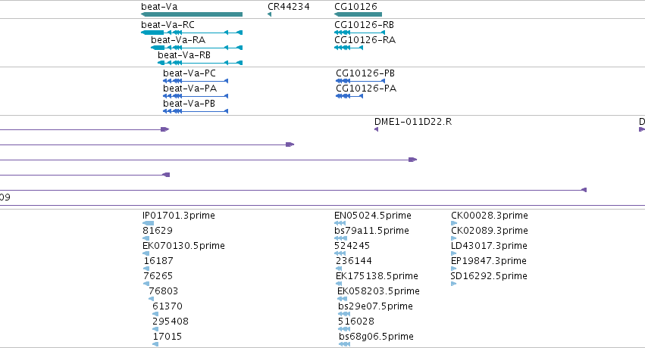This screenshot has height=348, width=645.
Task: Click the EK175138.5prime EST label
Action: coord(377,276)
